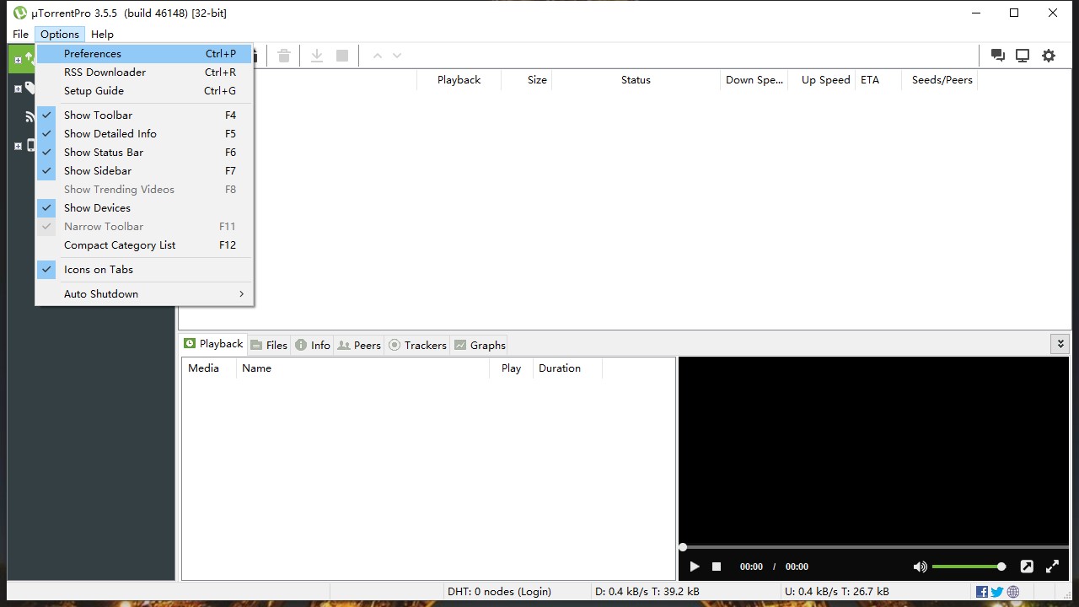Launch the Setup Guide
This screenshot has height=607, width=1079.
(144, 90)
